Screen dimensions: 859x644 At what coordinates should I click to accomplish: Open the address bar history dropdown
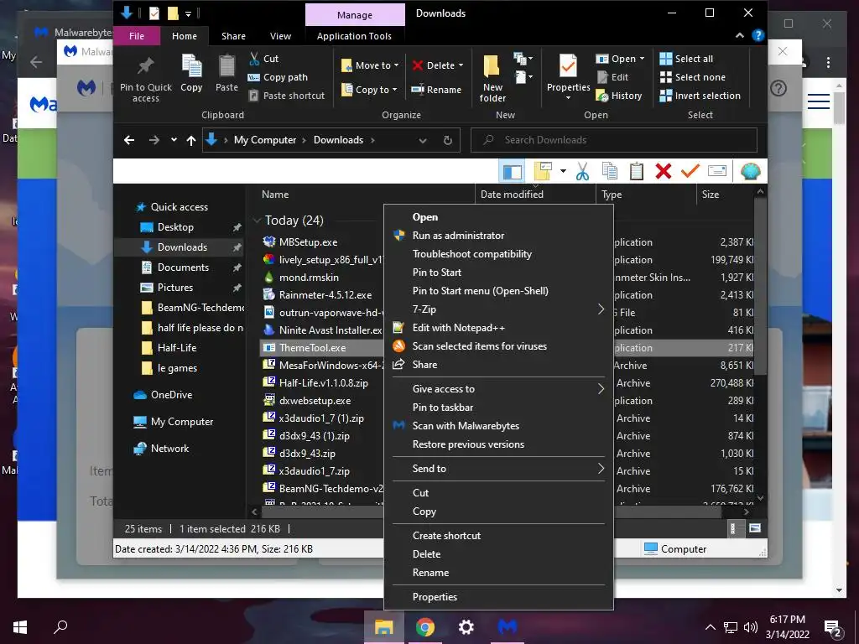423,140
